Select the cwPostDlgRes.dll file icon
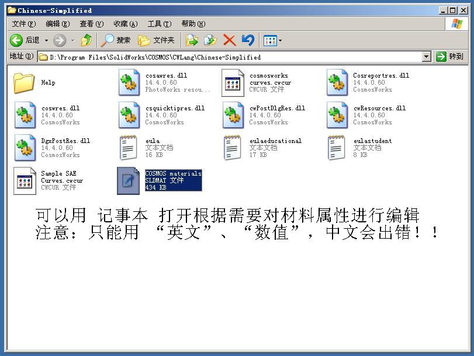The width and height of the screenshot is (474, 356). pos(233,115)
